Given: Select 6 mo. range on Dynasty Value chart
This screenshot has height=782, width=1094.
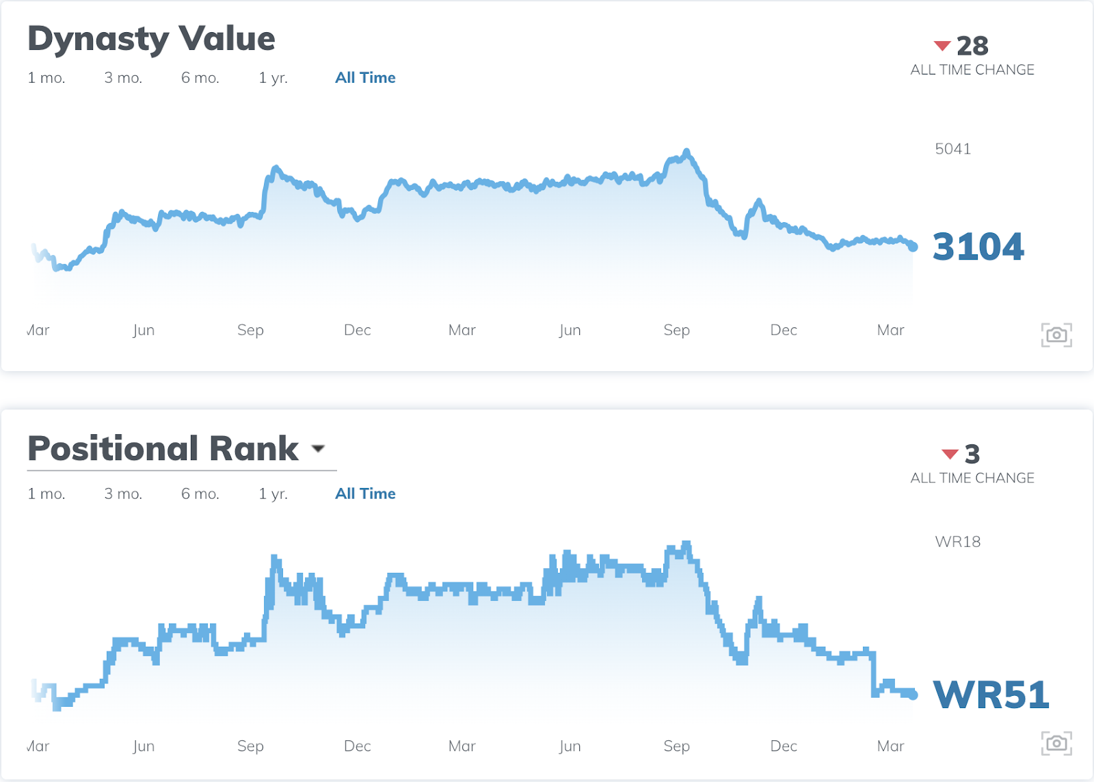Looking at the screenshot, I should click(200, 78).
